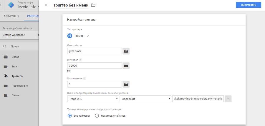Select the Все таймеры radio button
The width and height of the screenshot is (265, 126).
pos(70,116)
